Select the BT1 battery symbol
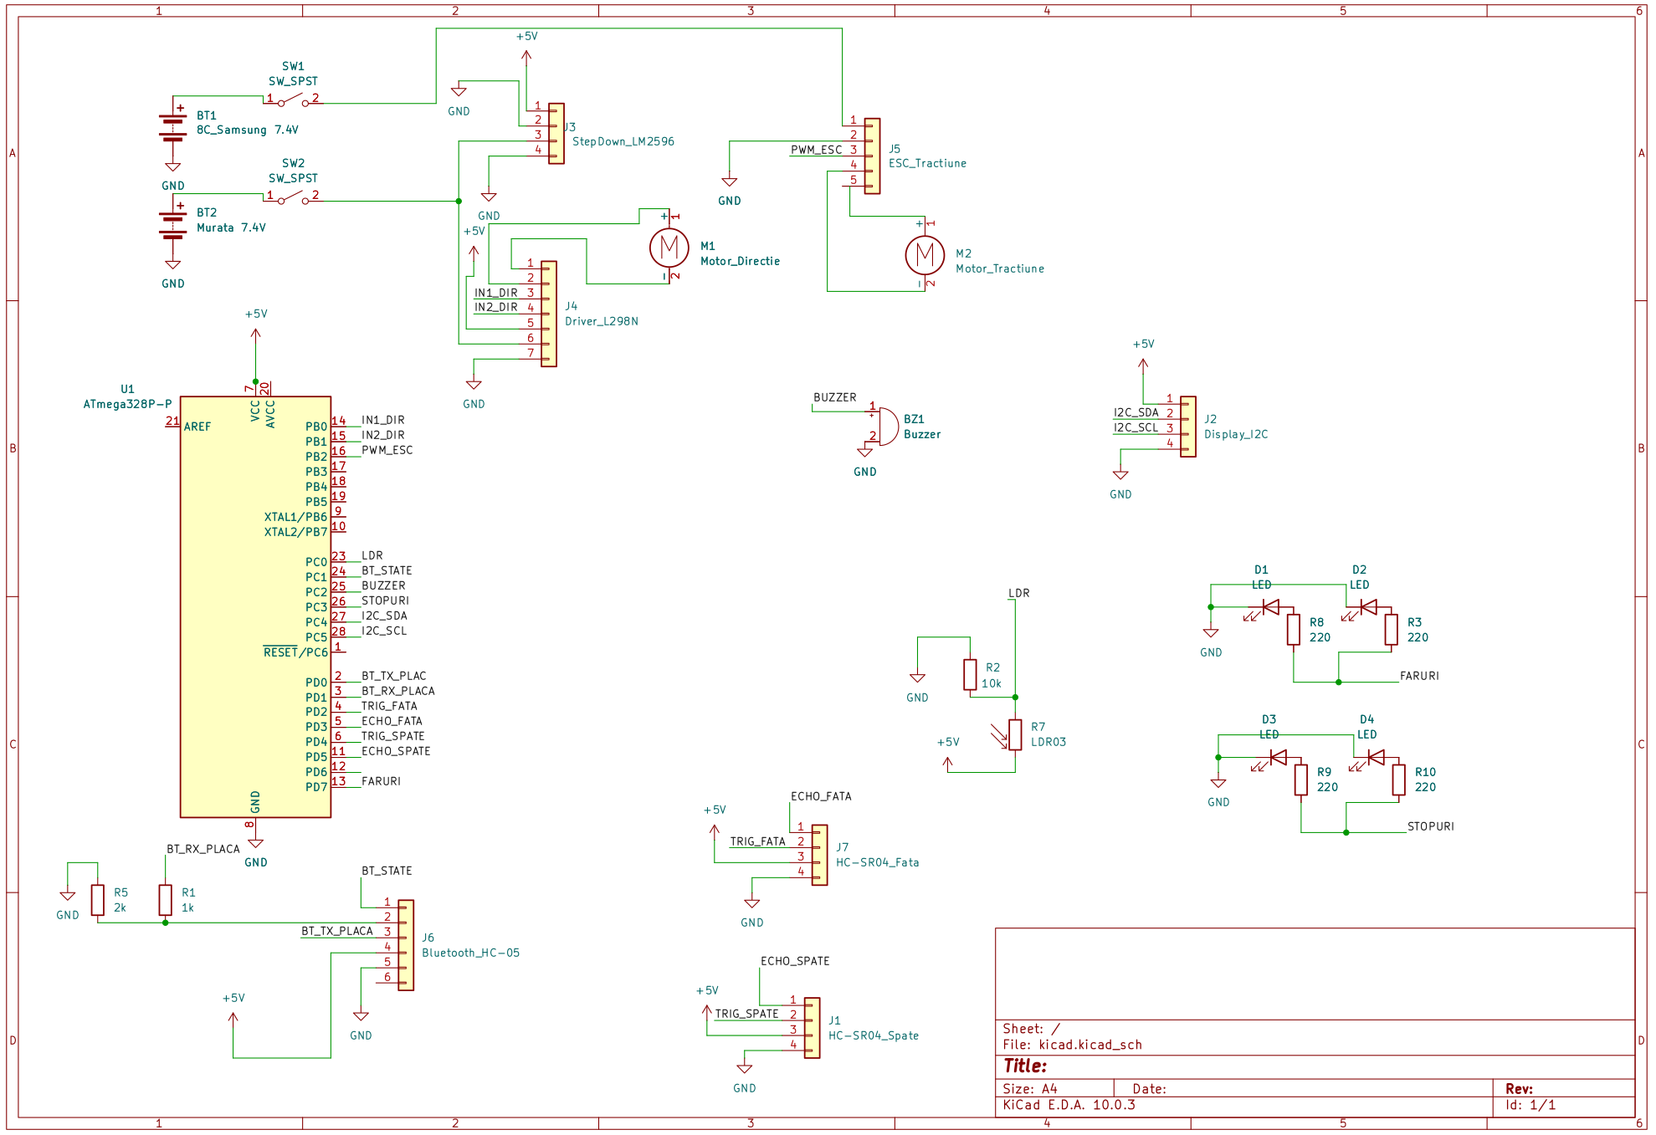The image size is (1656, 1135). tap(173, 127)
